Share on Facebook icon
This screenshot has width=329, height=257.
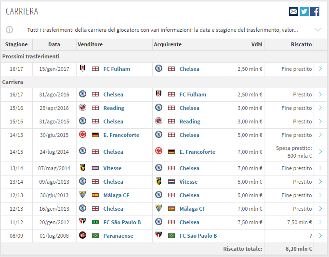pos(315,11)
